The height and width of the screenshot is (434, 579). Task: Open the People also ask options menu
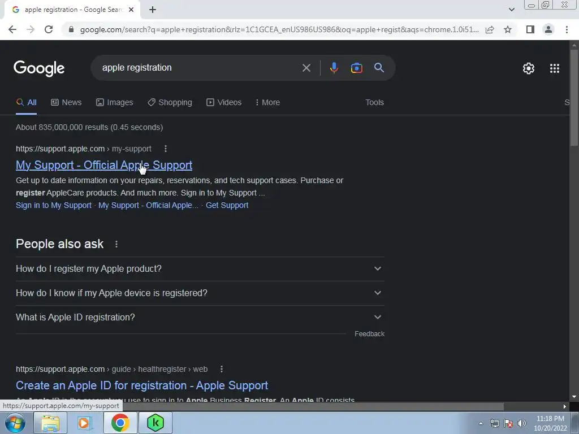116,244
